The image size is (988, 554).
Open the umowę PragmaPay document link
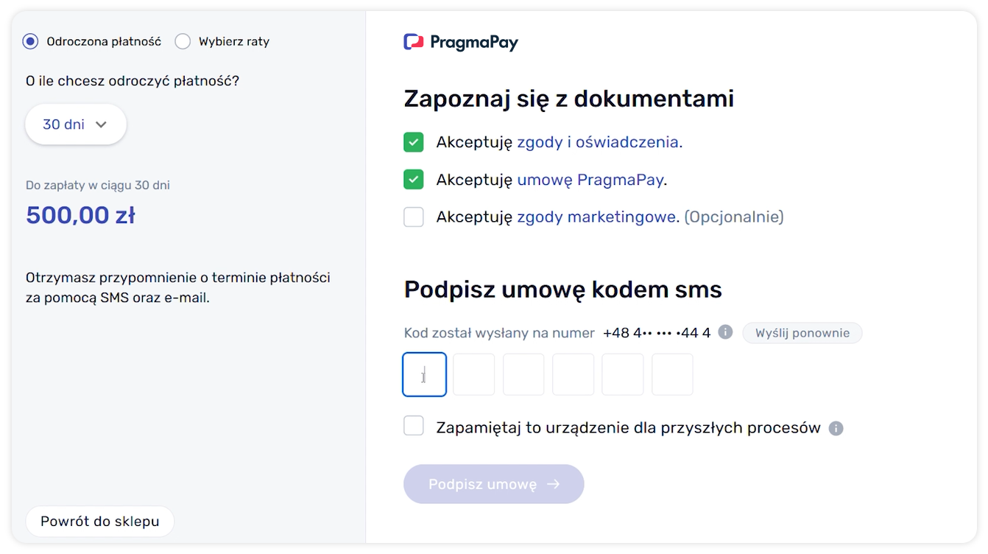point(590,180)
